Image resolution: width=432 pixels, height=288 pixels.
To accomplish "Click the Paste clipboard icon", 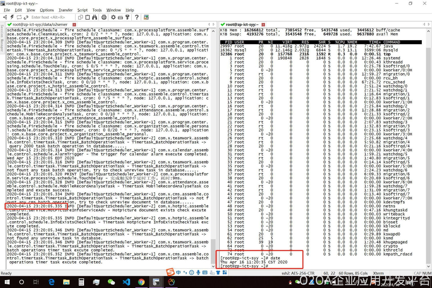I will pos(88,17).
